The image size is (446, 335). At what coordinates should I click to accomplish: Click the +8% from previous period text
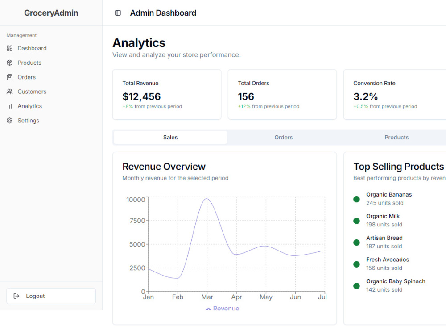[x=152, y=106]
